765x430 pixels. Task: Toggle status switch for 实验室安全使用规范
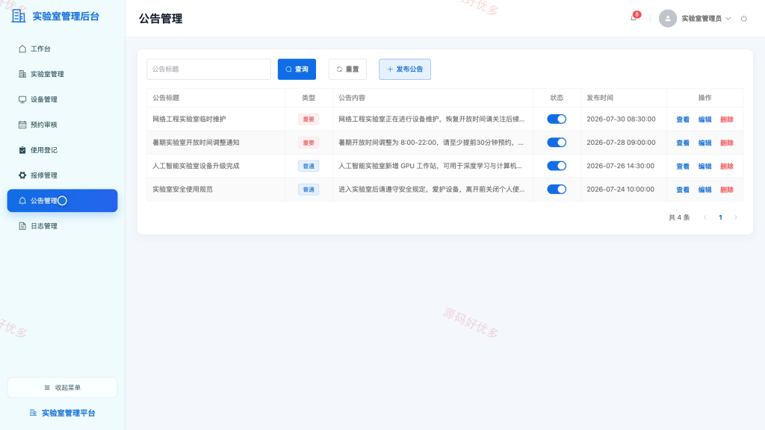[557, 189]
